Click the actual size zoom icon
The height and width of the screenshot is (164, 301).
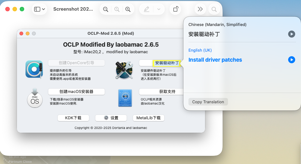point(117,9)
